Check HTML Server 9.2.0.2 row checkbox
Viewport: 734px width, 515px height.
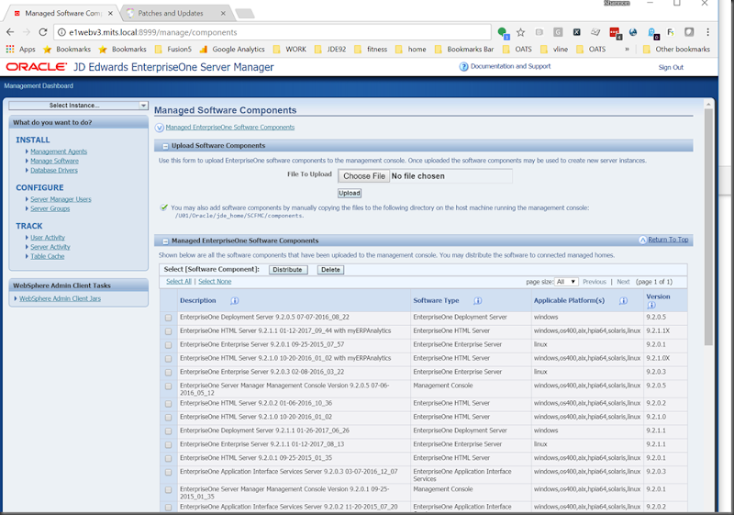168,404
